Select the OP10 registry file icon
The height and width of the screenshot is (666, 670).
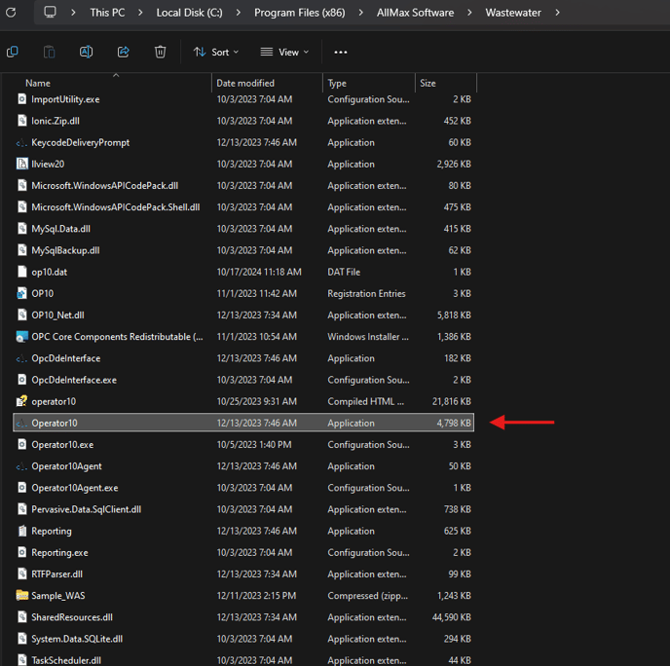21,293
